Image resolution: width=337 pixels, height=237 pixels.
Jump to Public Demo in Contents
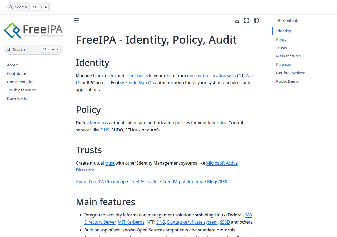[287, 81]
